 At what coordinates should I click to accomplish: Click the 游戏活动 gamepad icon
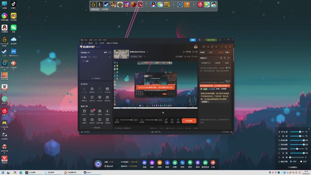point(205,164)
